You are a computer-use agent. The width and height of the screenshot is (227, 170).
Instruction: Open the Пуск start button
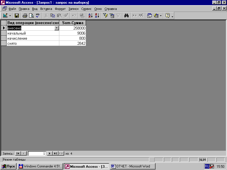(9, 166)
